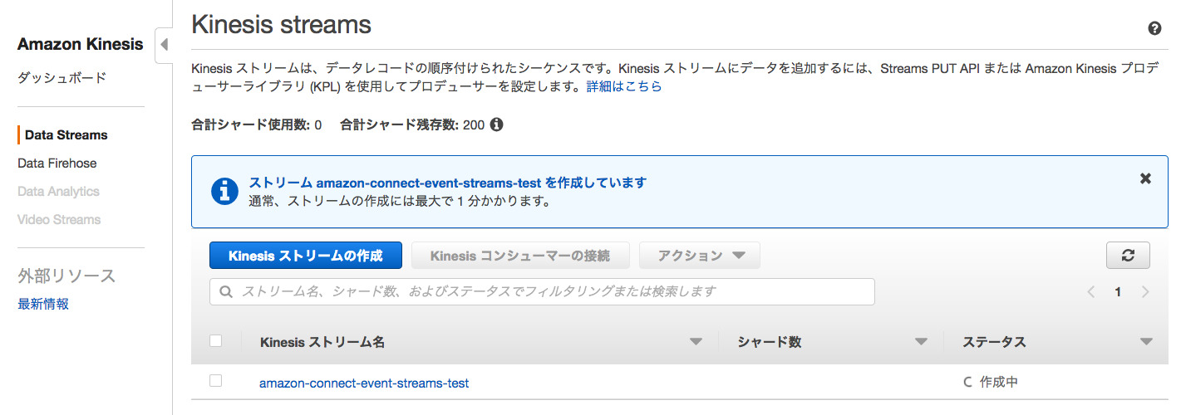Viewport: 1181px width, 415px height.
Task: Go to next page arrow
Action: (1145, 292)
